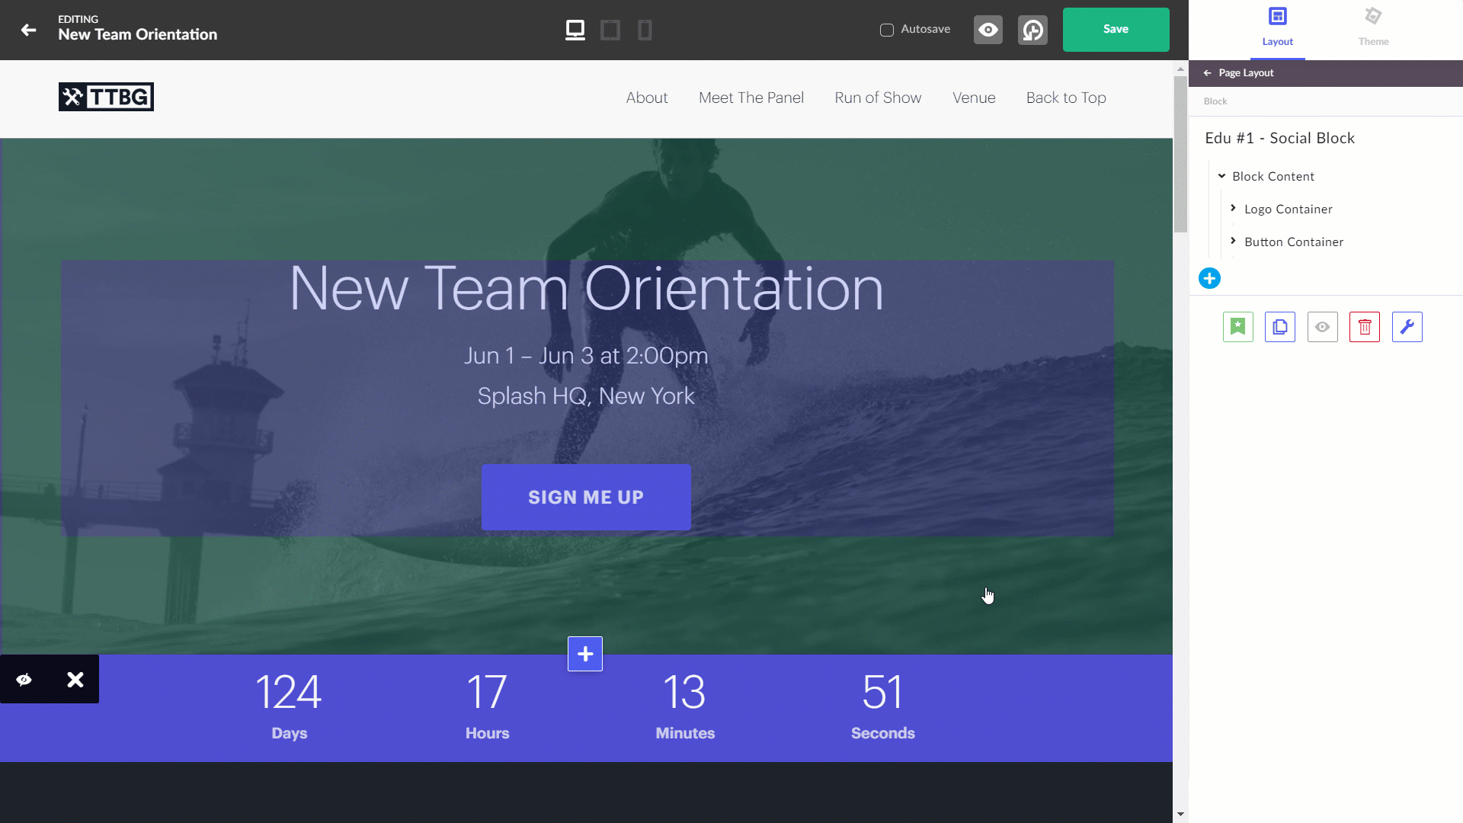Select the mobile phone preview device icon
Image resolution: width=1463 pixels, height=823 pixels.
[x=645, y=30]
